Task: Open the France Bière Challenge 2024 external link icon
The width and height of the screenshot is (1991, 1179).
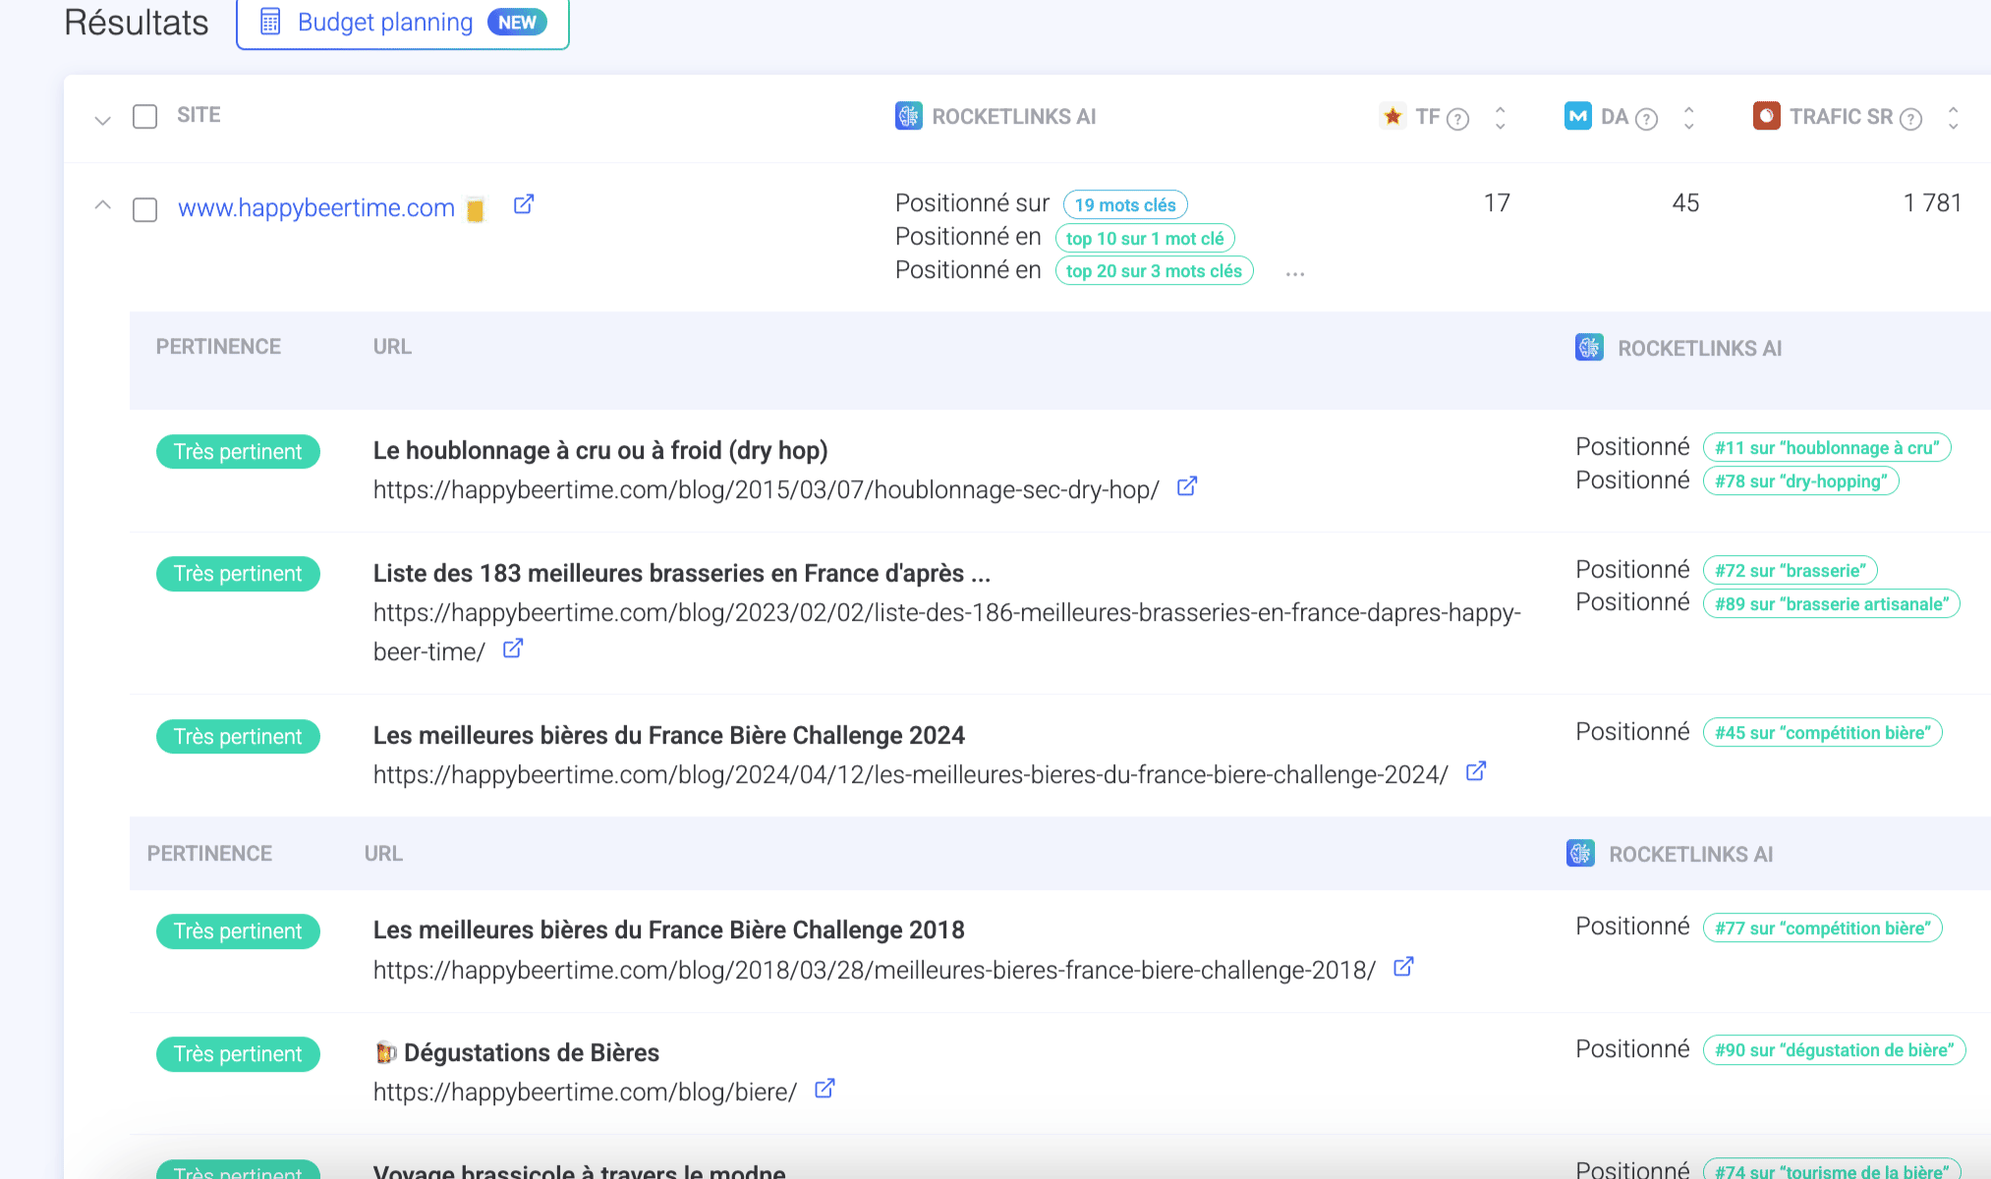Action: tap(1476, 771)
